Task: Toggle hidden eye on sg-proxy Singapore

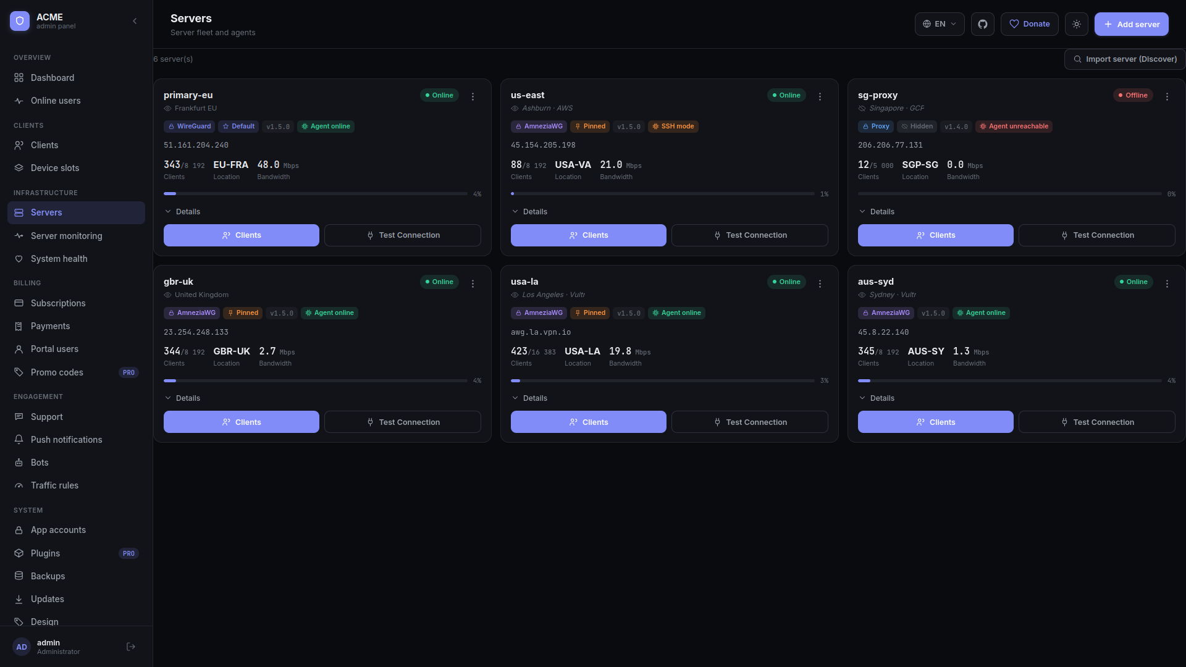Action: pos(862,109)
